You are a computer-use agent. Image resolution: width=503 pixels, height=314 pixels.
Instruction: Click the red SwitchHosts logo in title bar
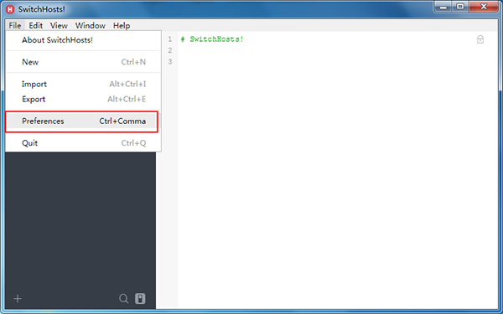(x=10, y=9)
